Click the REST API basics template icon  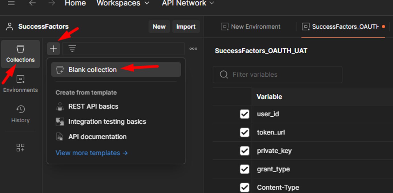(x=60, y=107)
